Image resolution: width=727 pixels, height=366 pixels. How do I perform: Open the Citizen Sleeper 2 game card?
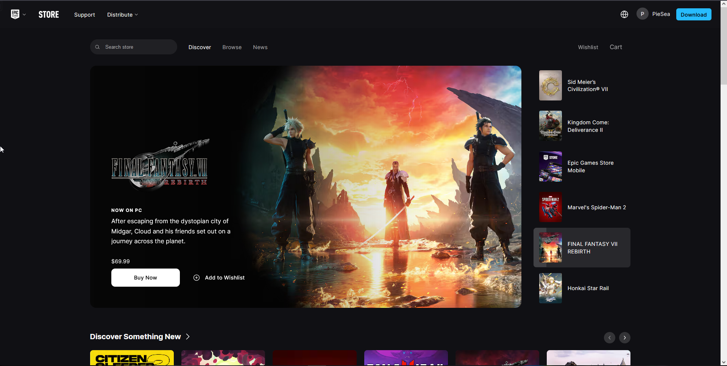[132, 358]
